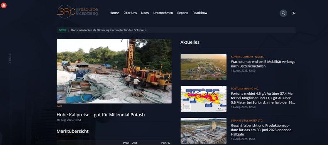Open article Geschäftsbericht und Produktionsupdate
The image size is (328, 145).
(x=261, y=130)
